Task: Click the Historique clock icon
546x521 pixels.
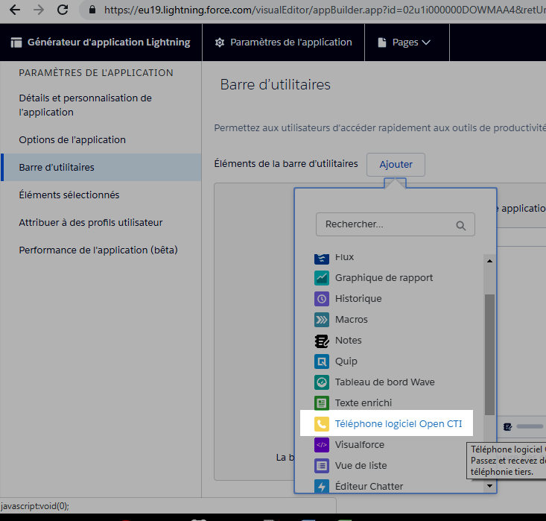Action: [x=321, y=299]
